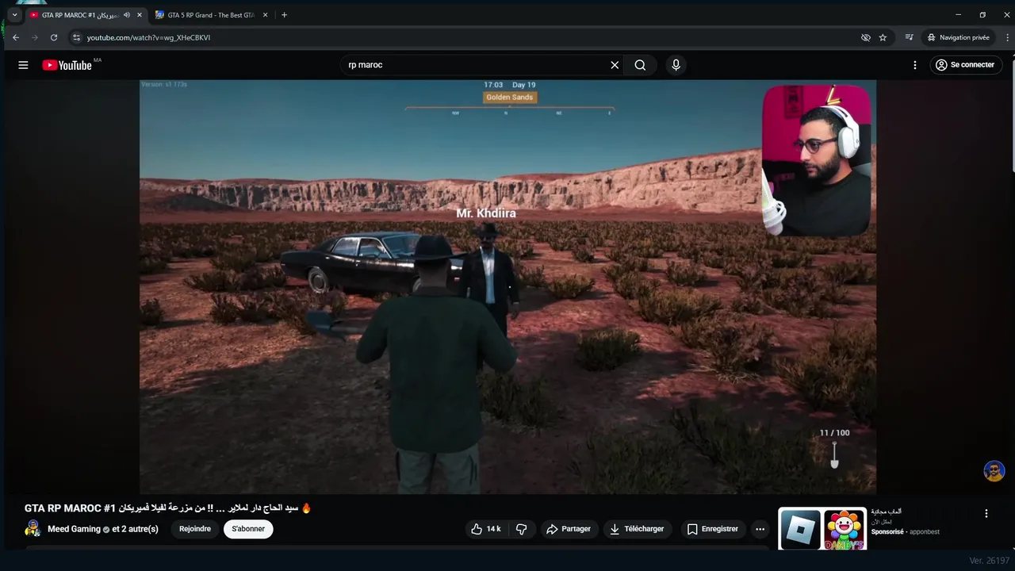1015x571 pixels.
Task: Open YouTube settings three-dot menu
Action: point(914,65)
